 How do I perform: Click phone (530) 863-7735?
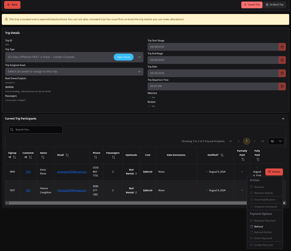point(96,172)
